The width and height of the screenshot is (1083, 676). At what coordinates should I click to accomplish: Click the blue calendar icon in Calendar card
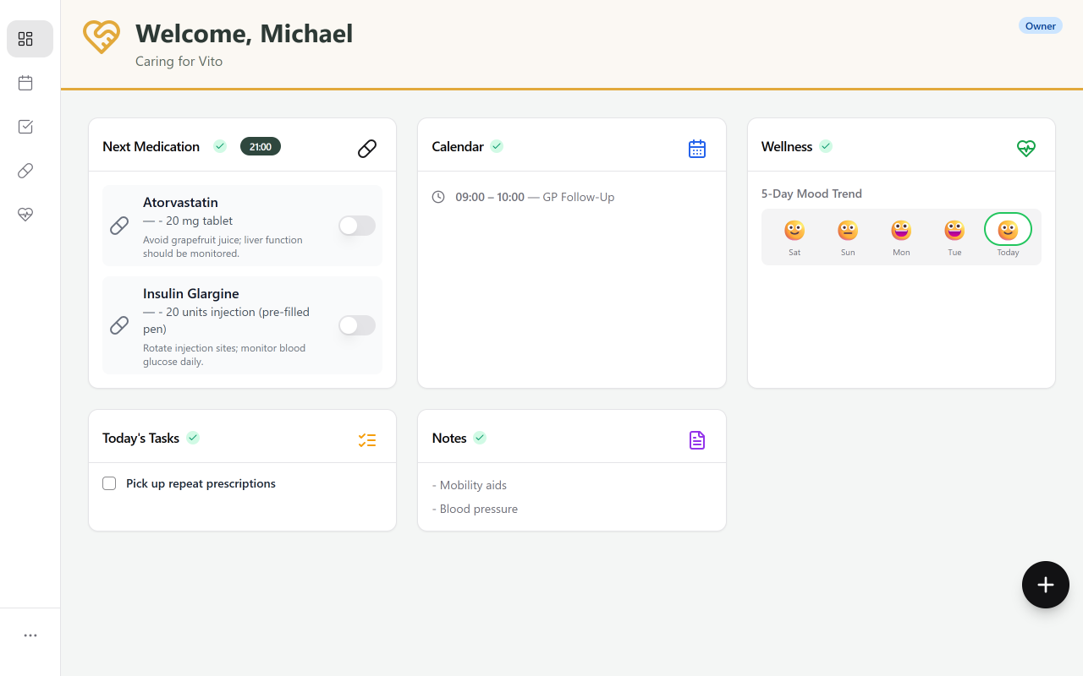tap(696, 149)
